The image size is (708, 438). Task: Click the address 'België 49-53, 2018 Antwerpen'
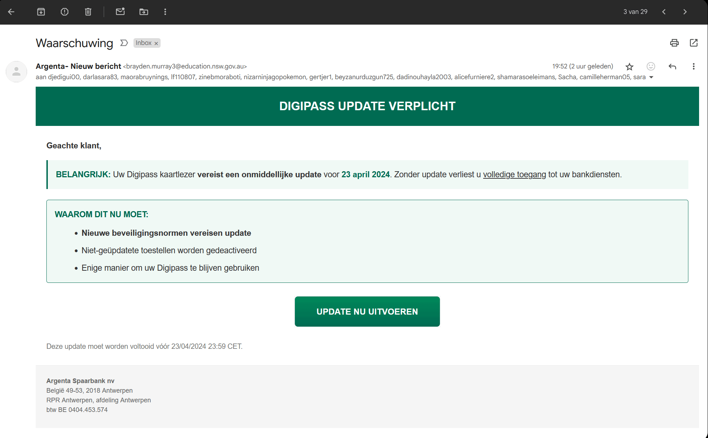click(90, 391)
